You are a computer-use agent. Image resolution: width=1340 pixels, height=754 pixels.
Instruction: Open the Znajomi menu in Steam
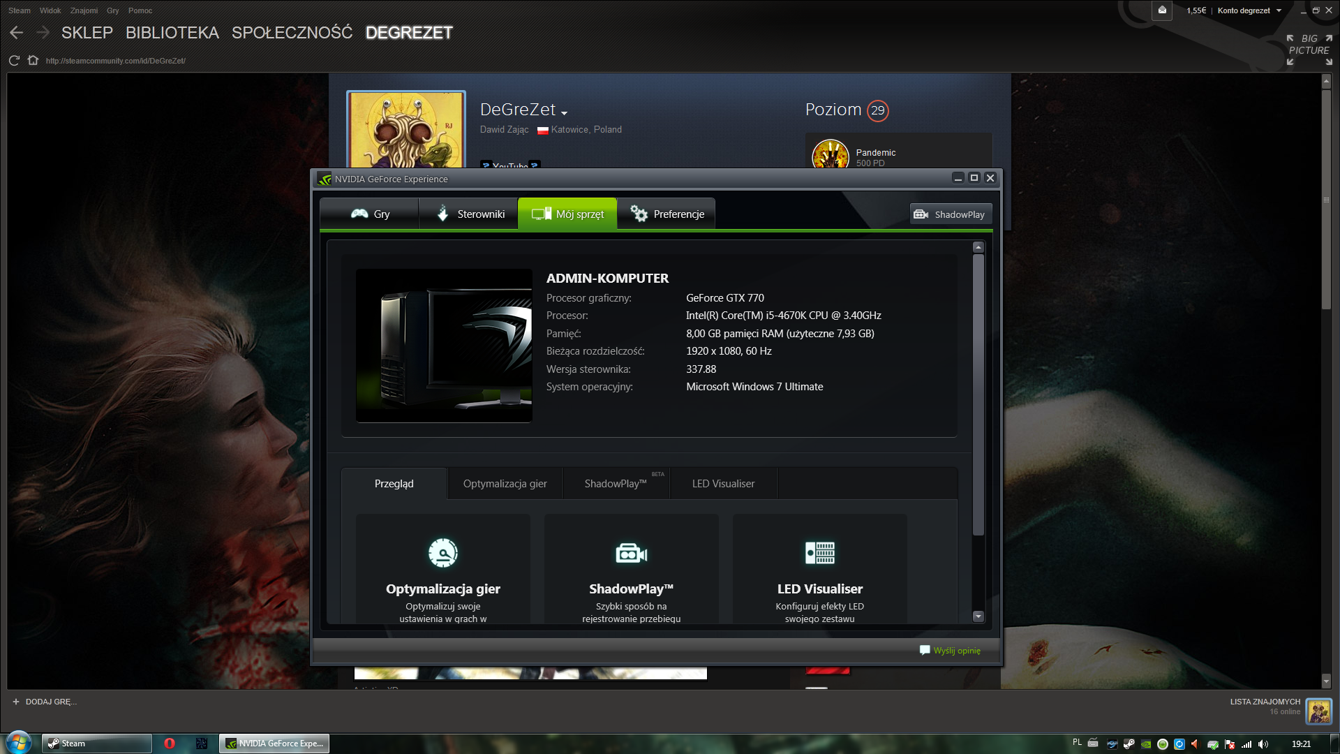84,10
